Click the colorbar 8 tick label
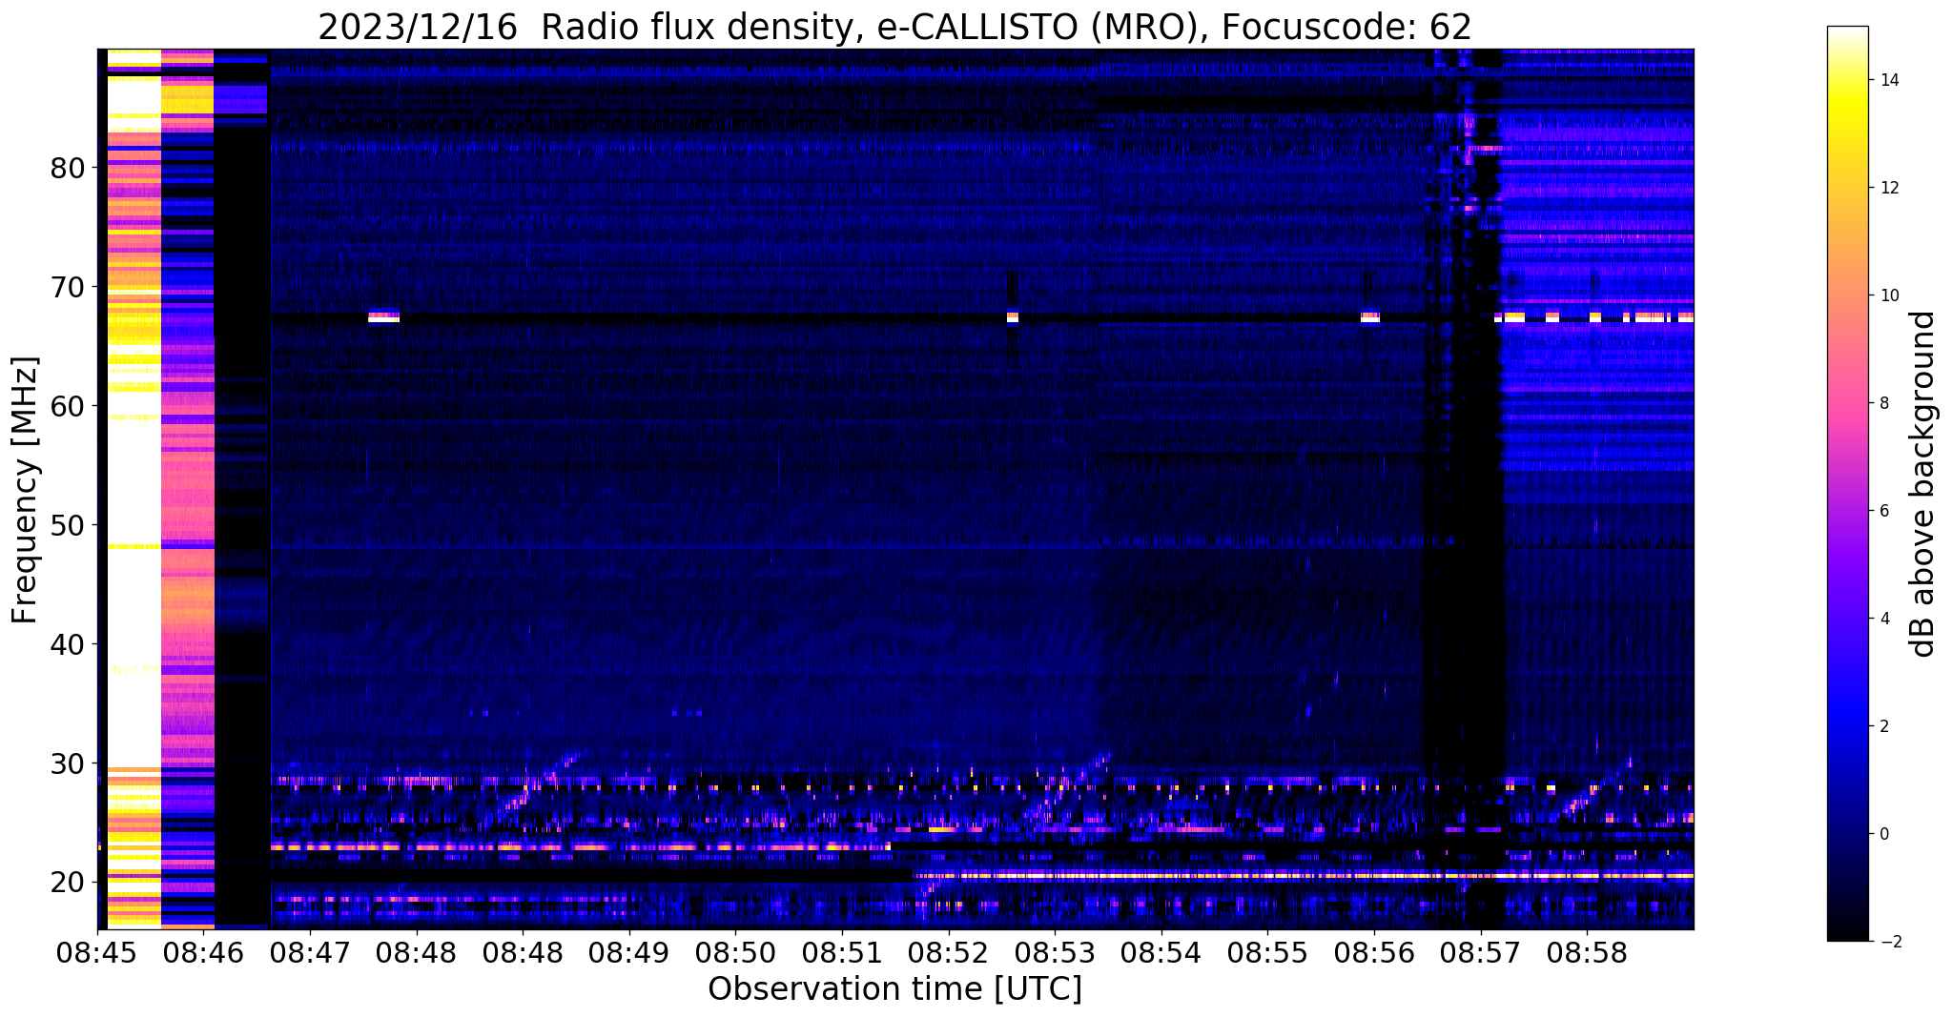Image resolution: width=1952 pixels, height=1017 pixels. pos(1882,403)
